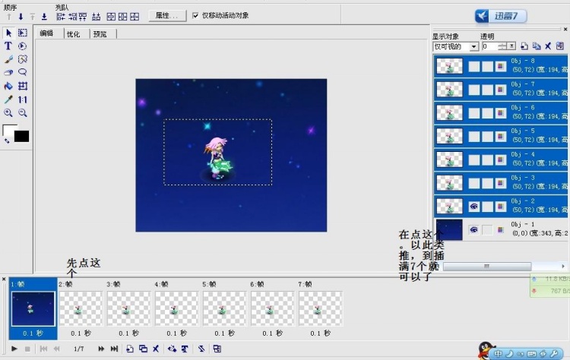This screenshot has width=570, height=360.
Task: Toggle 仅移动活动对象 checkbox
Action: pyautogui.click(x=195, y=16)
